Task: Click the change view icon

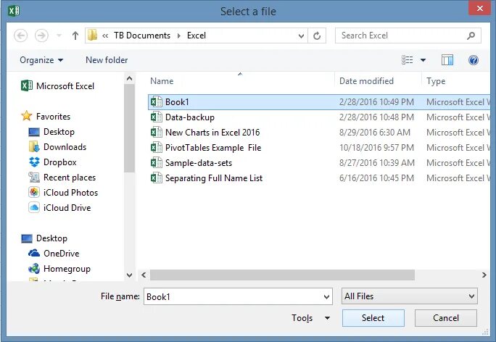Action: coord(407,59)
